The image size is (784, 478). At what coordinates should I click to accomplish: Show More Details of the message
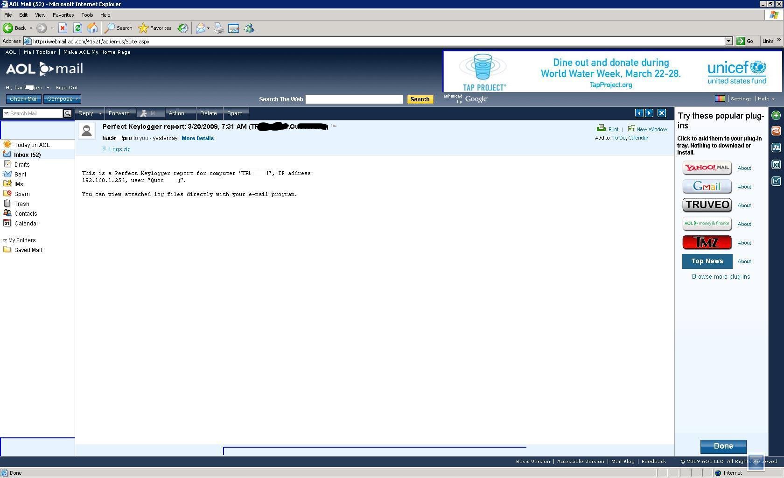pos(197,138)
